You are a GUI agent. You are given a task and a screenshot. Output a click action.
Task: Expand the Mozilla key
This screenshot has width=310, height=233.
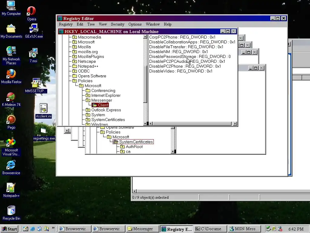tap(74, 47)
